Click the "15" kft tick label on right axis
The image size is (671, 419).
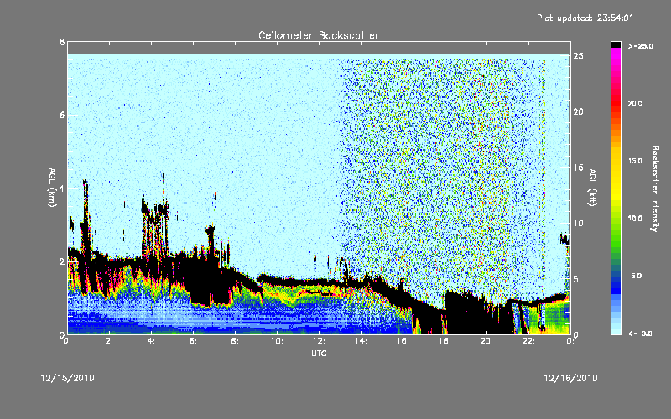578,168
